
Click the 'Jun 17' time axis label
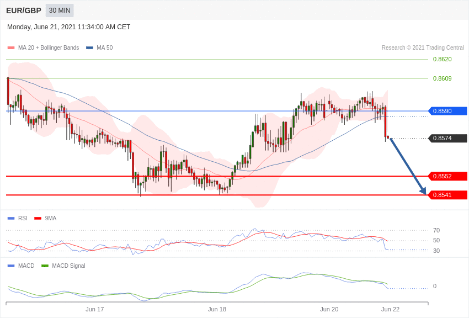(94, 309)
